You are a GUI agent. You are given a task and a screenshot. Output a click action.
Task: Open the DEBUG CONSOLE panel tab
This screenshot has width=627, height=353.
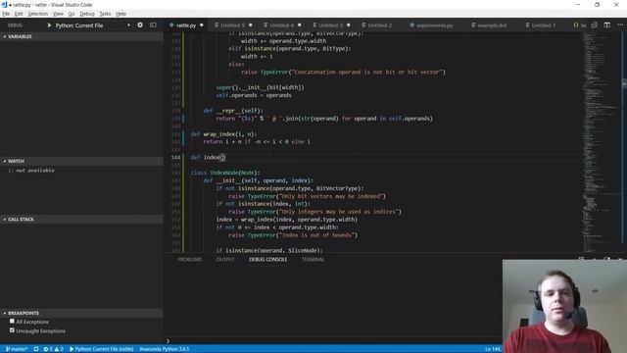point(267,259)
